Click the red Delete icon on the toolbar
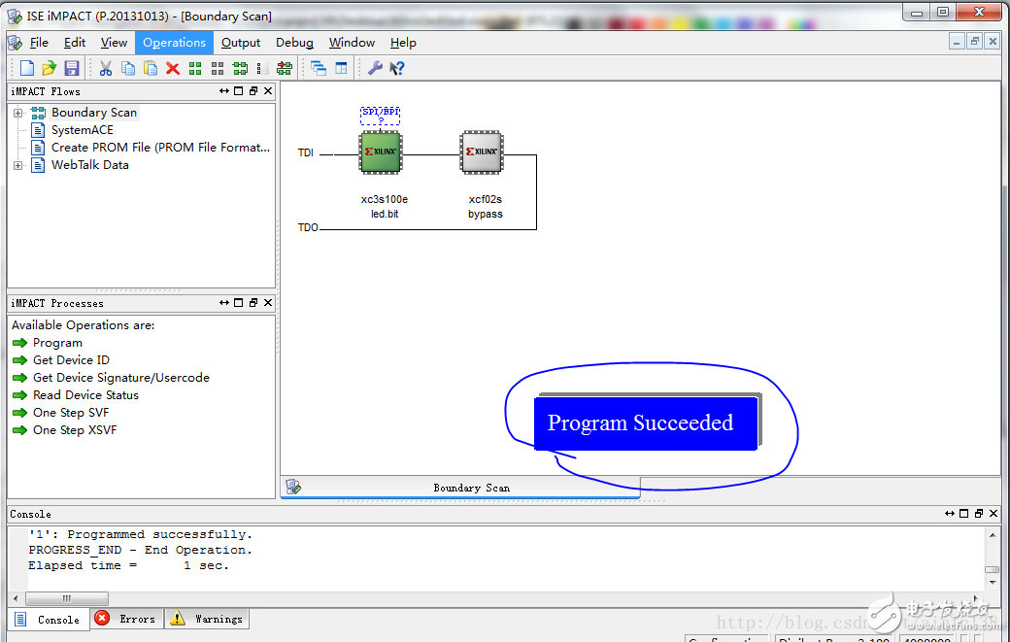The image size is (1010, 642). pyautogui.click(x=172, y=68)
